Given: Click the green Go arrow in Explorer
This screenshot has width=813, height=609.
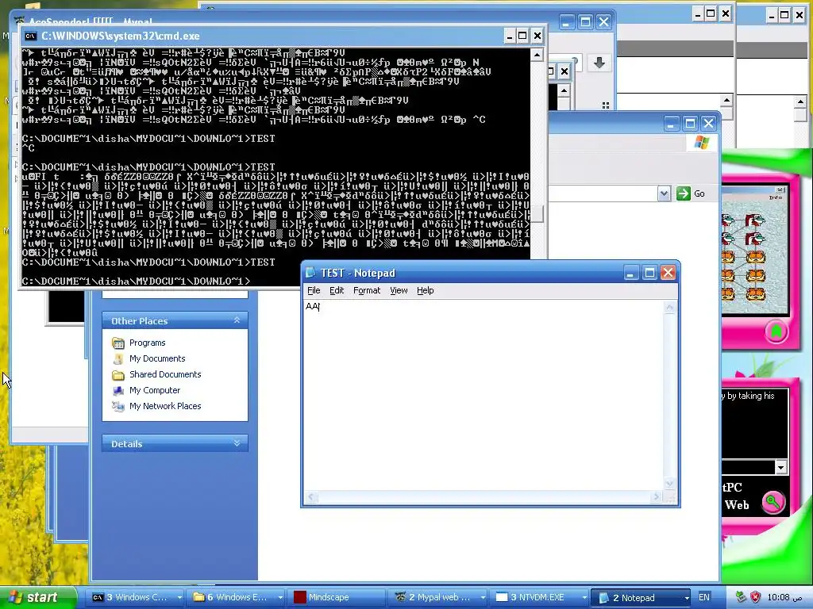Looking at the screenshot, I should [x=684, y=193].
